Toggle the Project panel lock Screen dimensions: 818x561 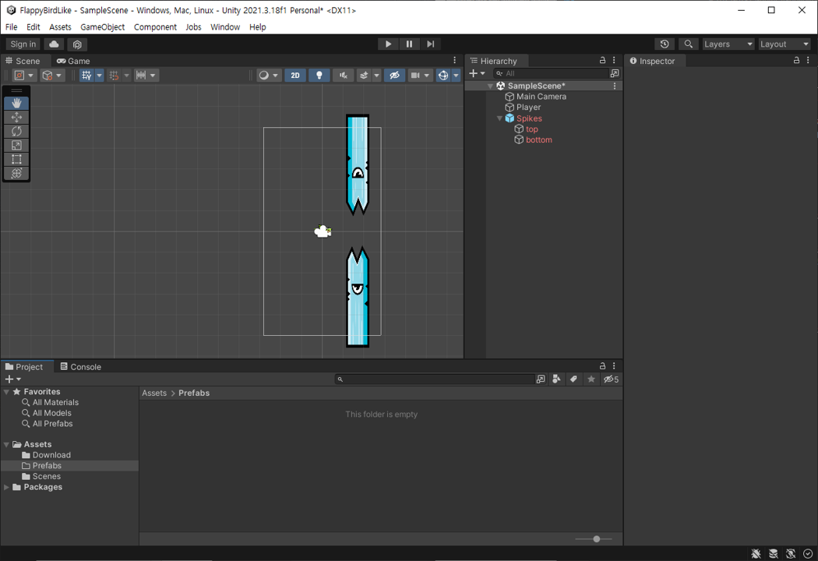click(602, 366)
